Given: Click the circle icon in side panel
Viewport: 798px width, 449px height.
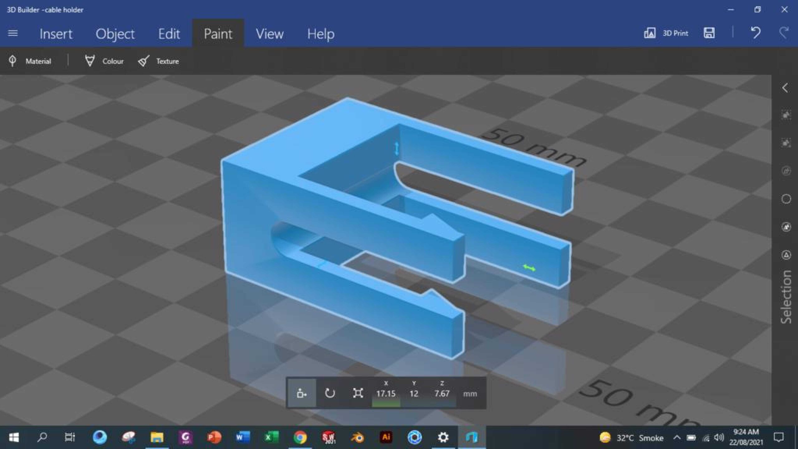Looking at the screenshot, I should tap(786, 199).
